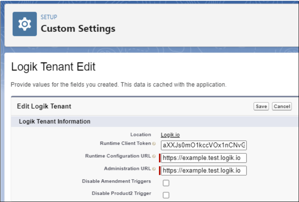Viewport: 299px width, 202px height.
Task: Click the Disable Amendment Triggers label
Action: [116, 181]
